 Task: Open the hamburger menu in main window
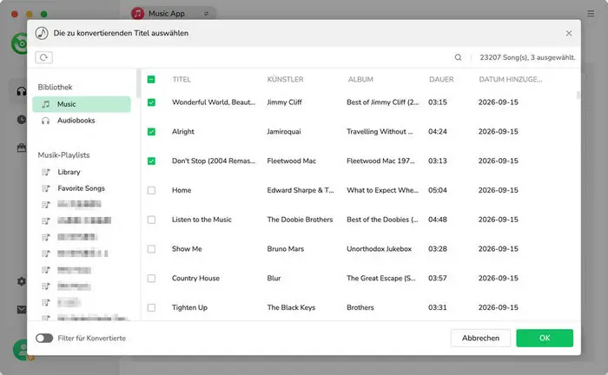pos(591,14)
